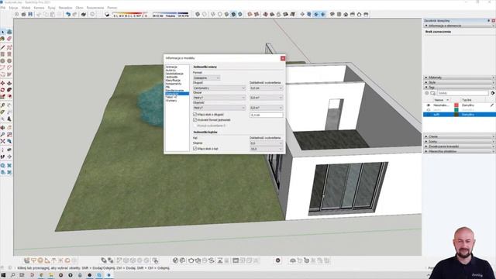
Task: Expand the Cienie tray panel
Action: tap(459, 136)
